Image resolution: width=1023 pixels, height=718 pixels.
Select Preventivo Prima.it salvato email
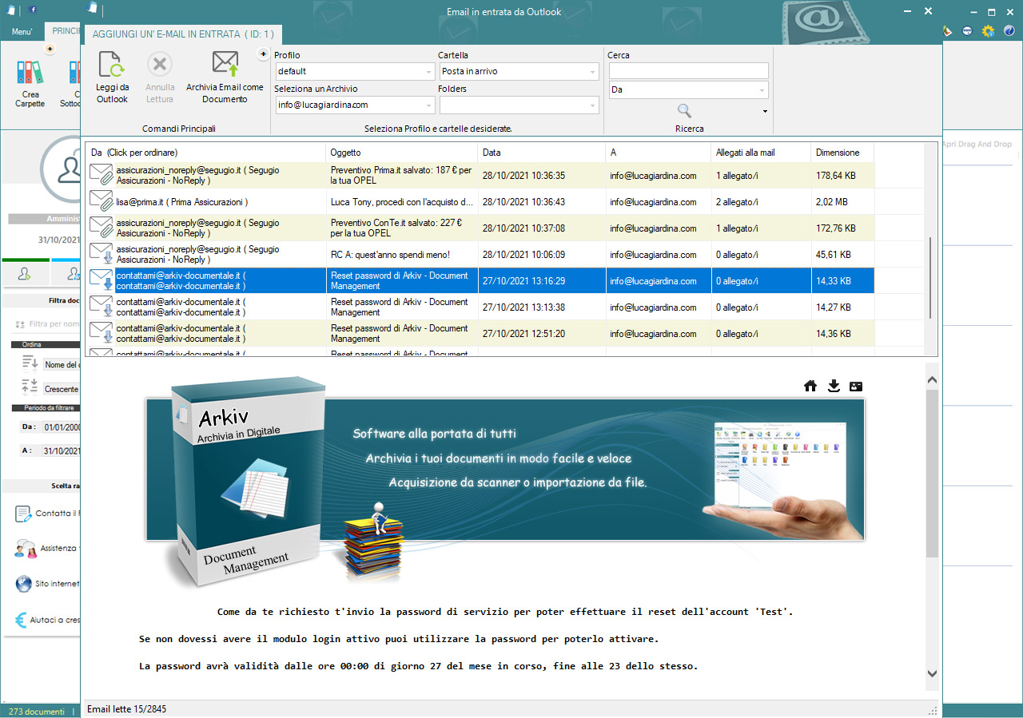tap(480, 176)
